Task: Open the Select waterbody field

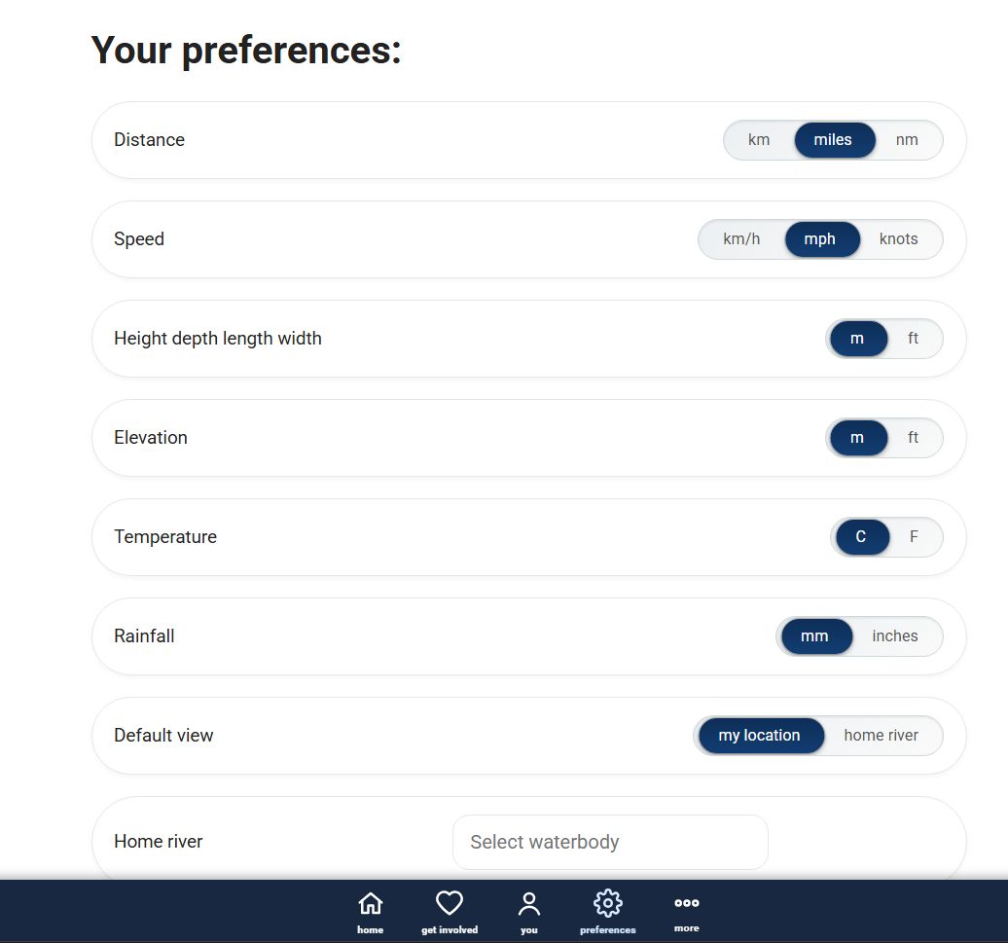Action: pos(610,842)
